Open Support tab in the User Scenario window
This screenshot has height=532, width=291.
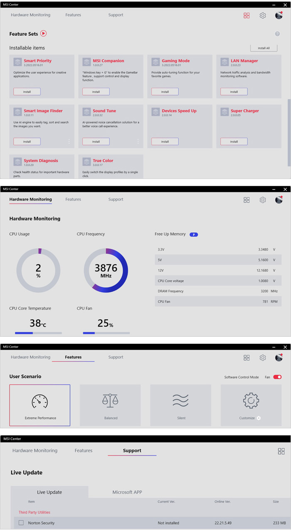pyautogui.click(x=116, y=357)
